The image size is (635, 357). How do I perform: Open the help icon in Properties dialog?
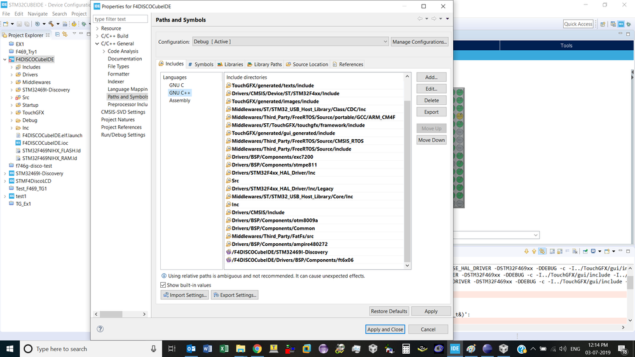[x=100, y=328]
